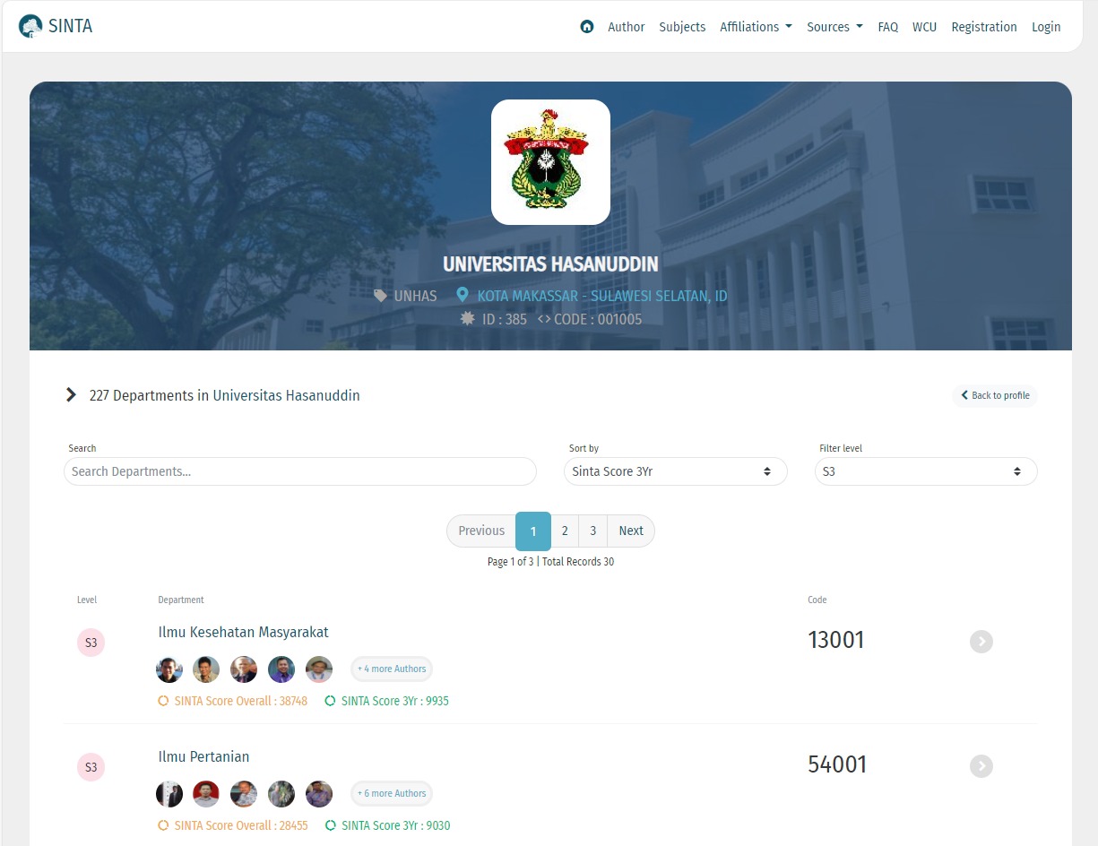Click 'SINTA Score Overall : 38748' text
1098x846 pixels.
coord(241,701)
